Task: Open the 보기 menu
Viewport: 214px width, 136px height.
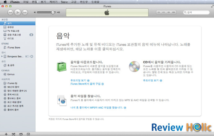Action: [43, 2]
